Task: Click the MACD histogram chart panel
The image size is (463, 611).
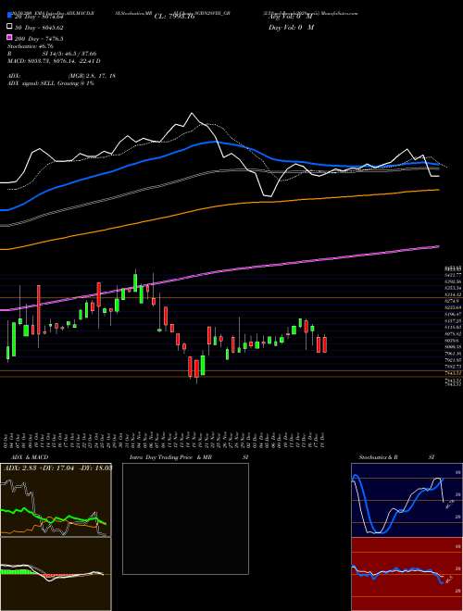Action: [56, 574]
